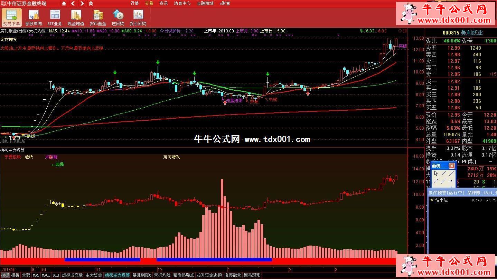Select the 主力资金 indicator tab

tap(94, 276)
